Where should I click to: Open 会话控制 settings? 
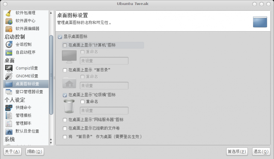[24, 44]
